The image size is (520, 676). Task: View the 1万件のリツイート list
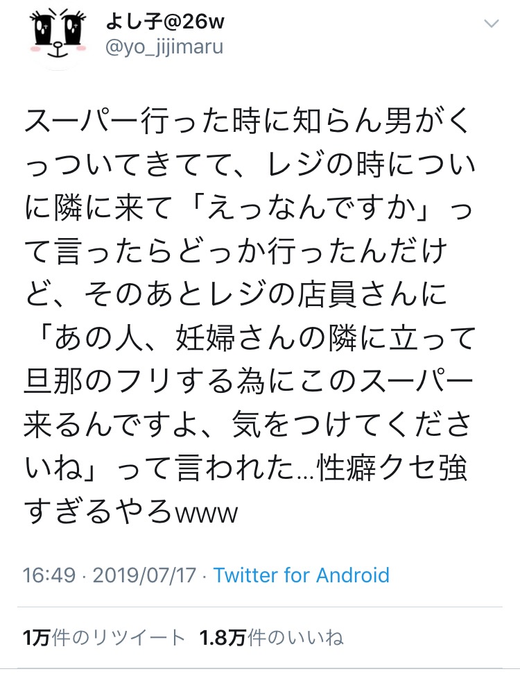103,638
